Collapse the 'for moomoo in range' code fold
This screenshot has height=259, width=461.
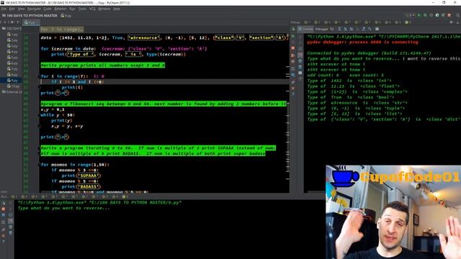38,165
